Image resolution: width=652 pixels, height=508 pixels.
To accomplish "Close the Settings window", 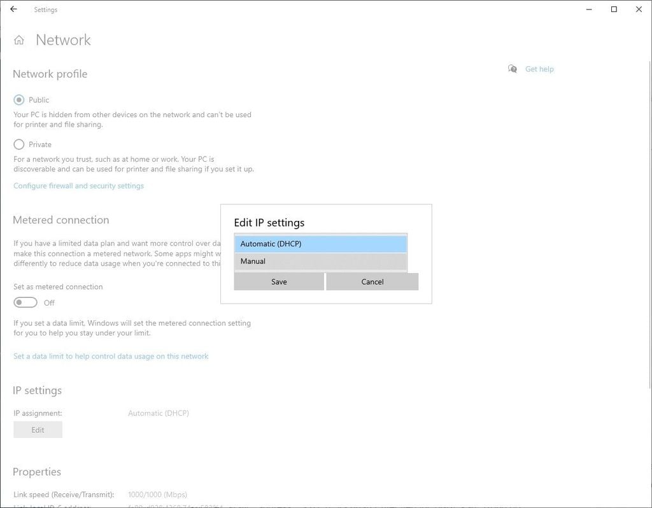I will pyautogui.click(x=639, y=9).
